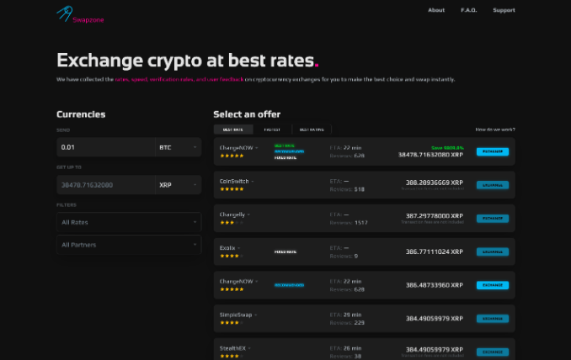Click the Best Rate green badge
The image size is (571, 360).
(285, 146)
